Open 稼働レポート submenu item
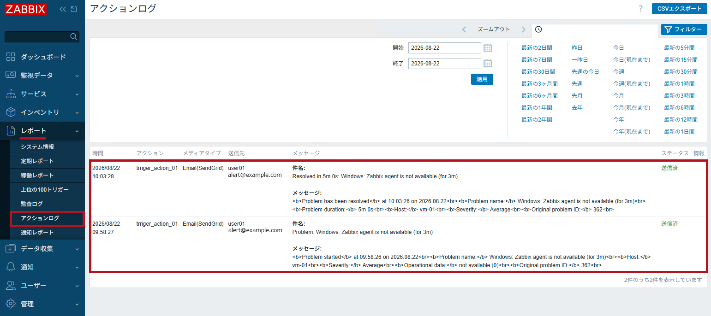Image resolution: width=711 pixels, height=316 pixels. (37, 175)
